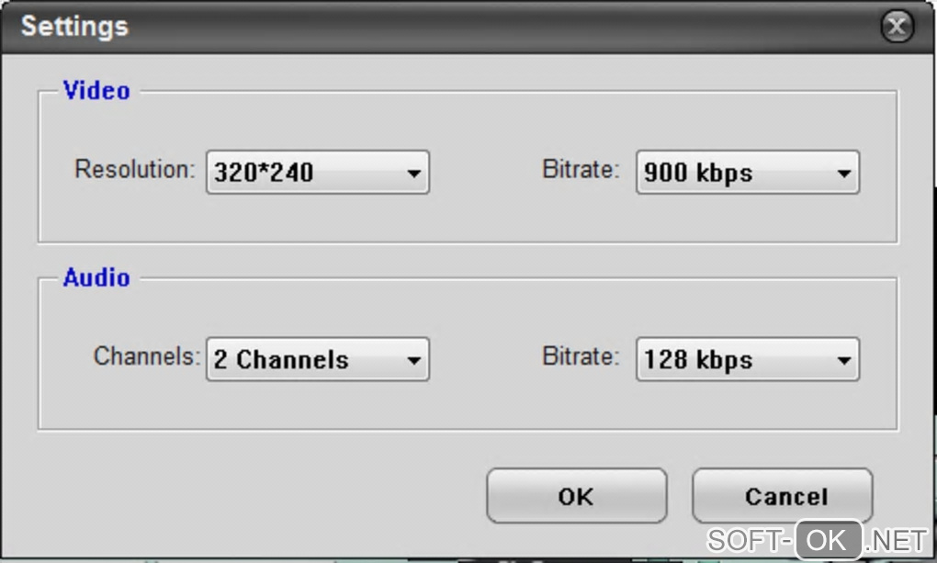The image size is (937, 563).
Task: Click the SOFT text of the watermark
Action: click(x=745, y=541)
